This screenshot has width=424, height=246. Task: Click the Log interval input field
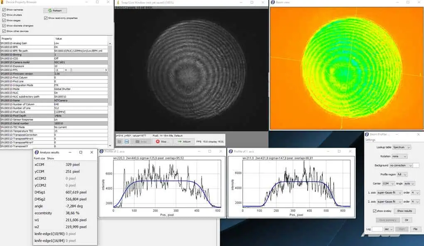click(x=377, y=229)
